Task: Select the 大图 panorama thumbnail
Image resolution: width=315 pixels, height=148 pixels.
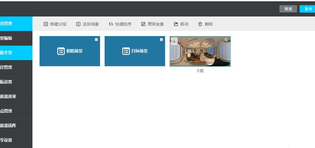Action: 200,51
